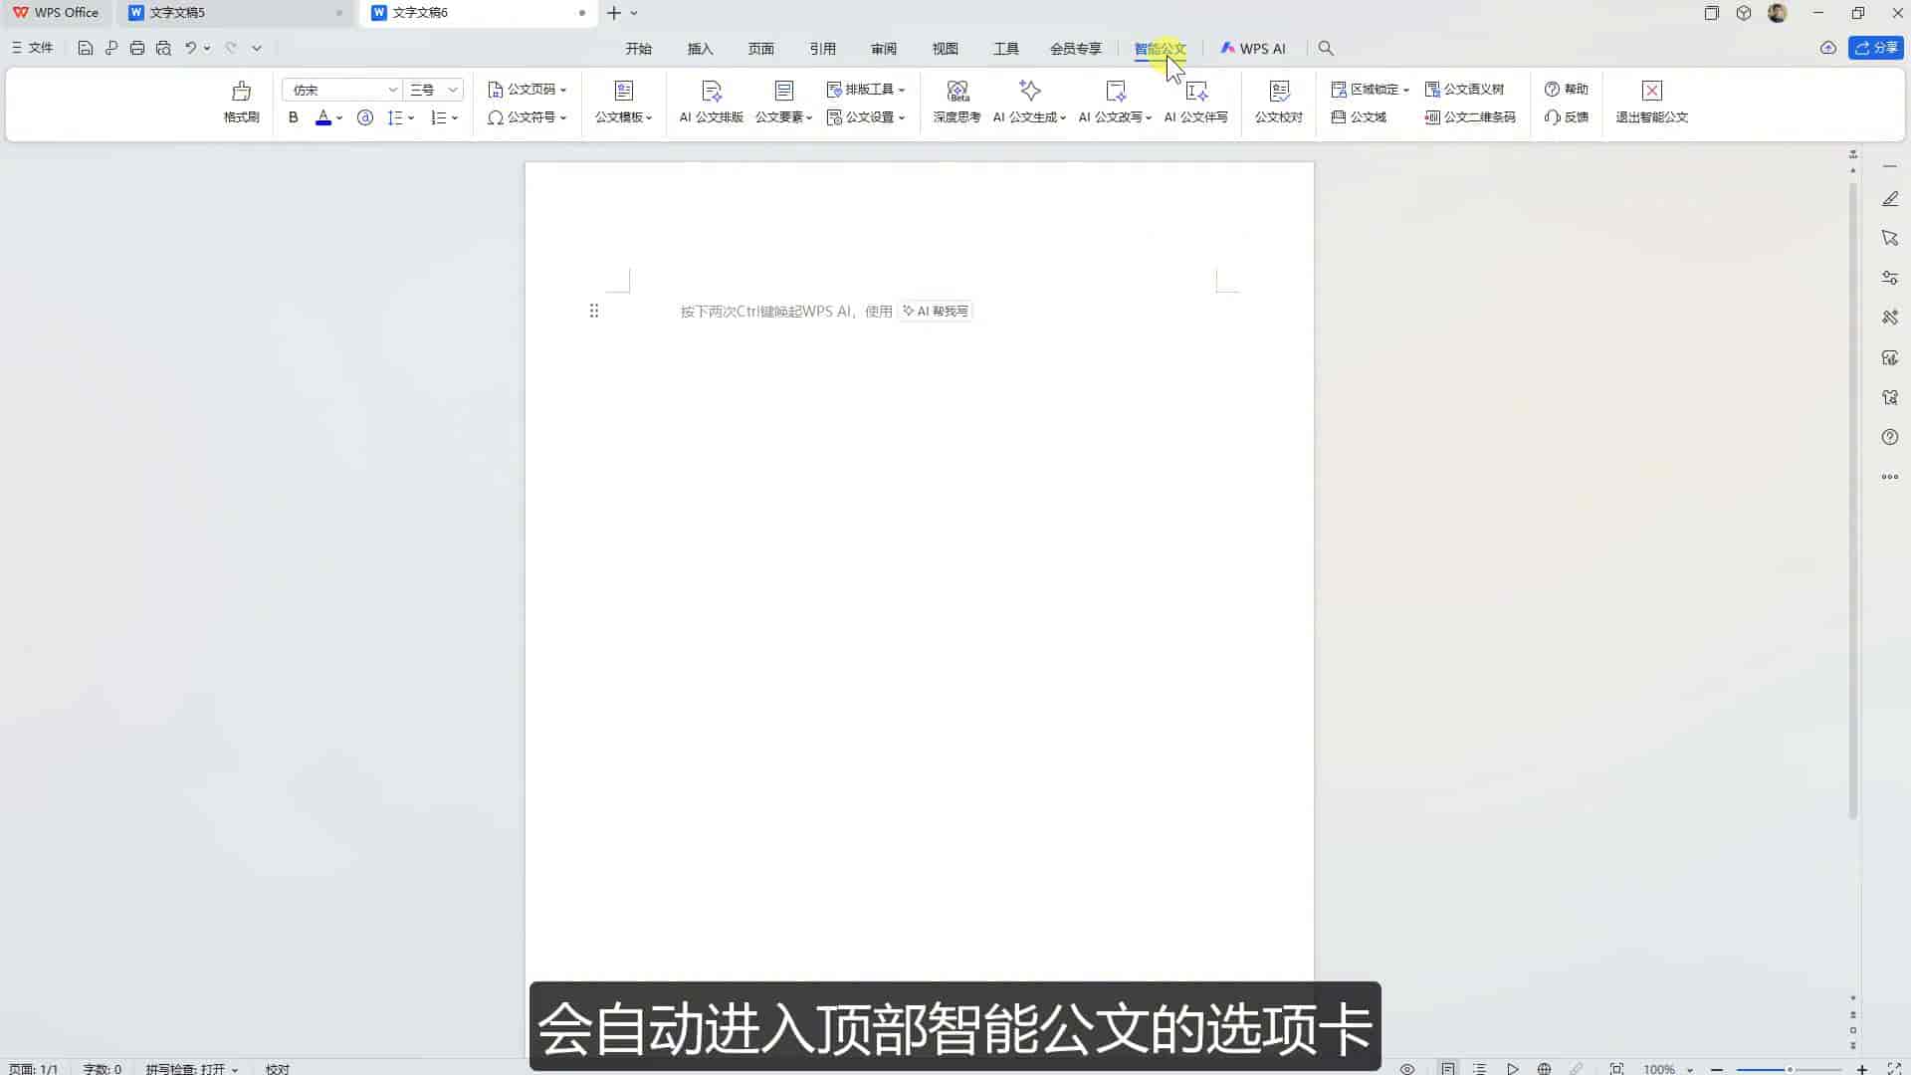Click the Format Painter (格式刷) icon

pos(241,92)
